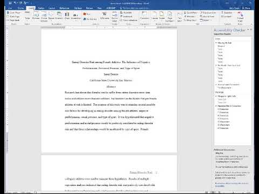Open the Page Number dropdown

pyautogui.click(x=170, y=17)
